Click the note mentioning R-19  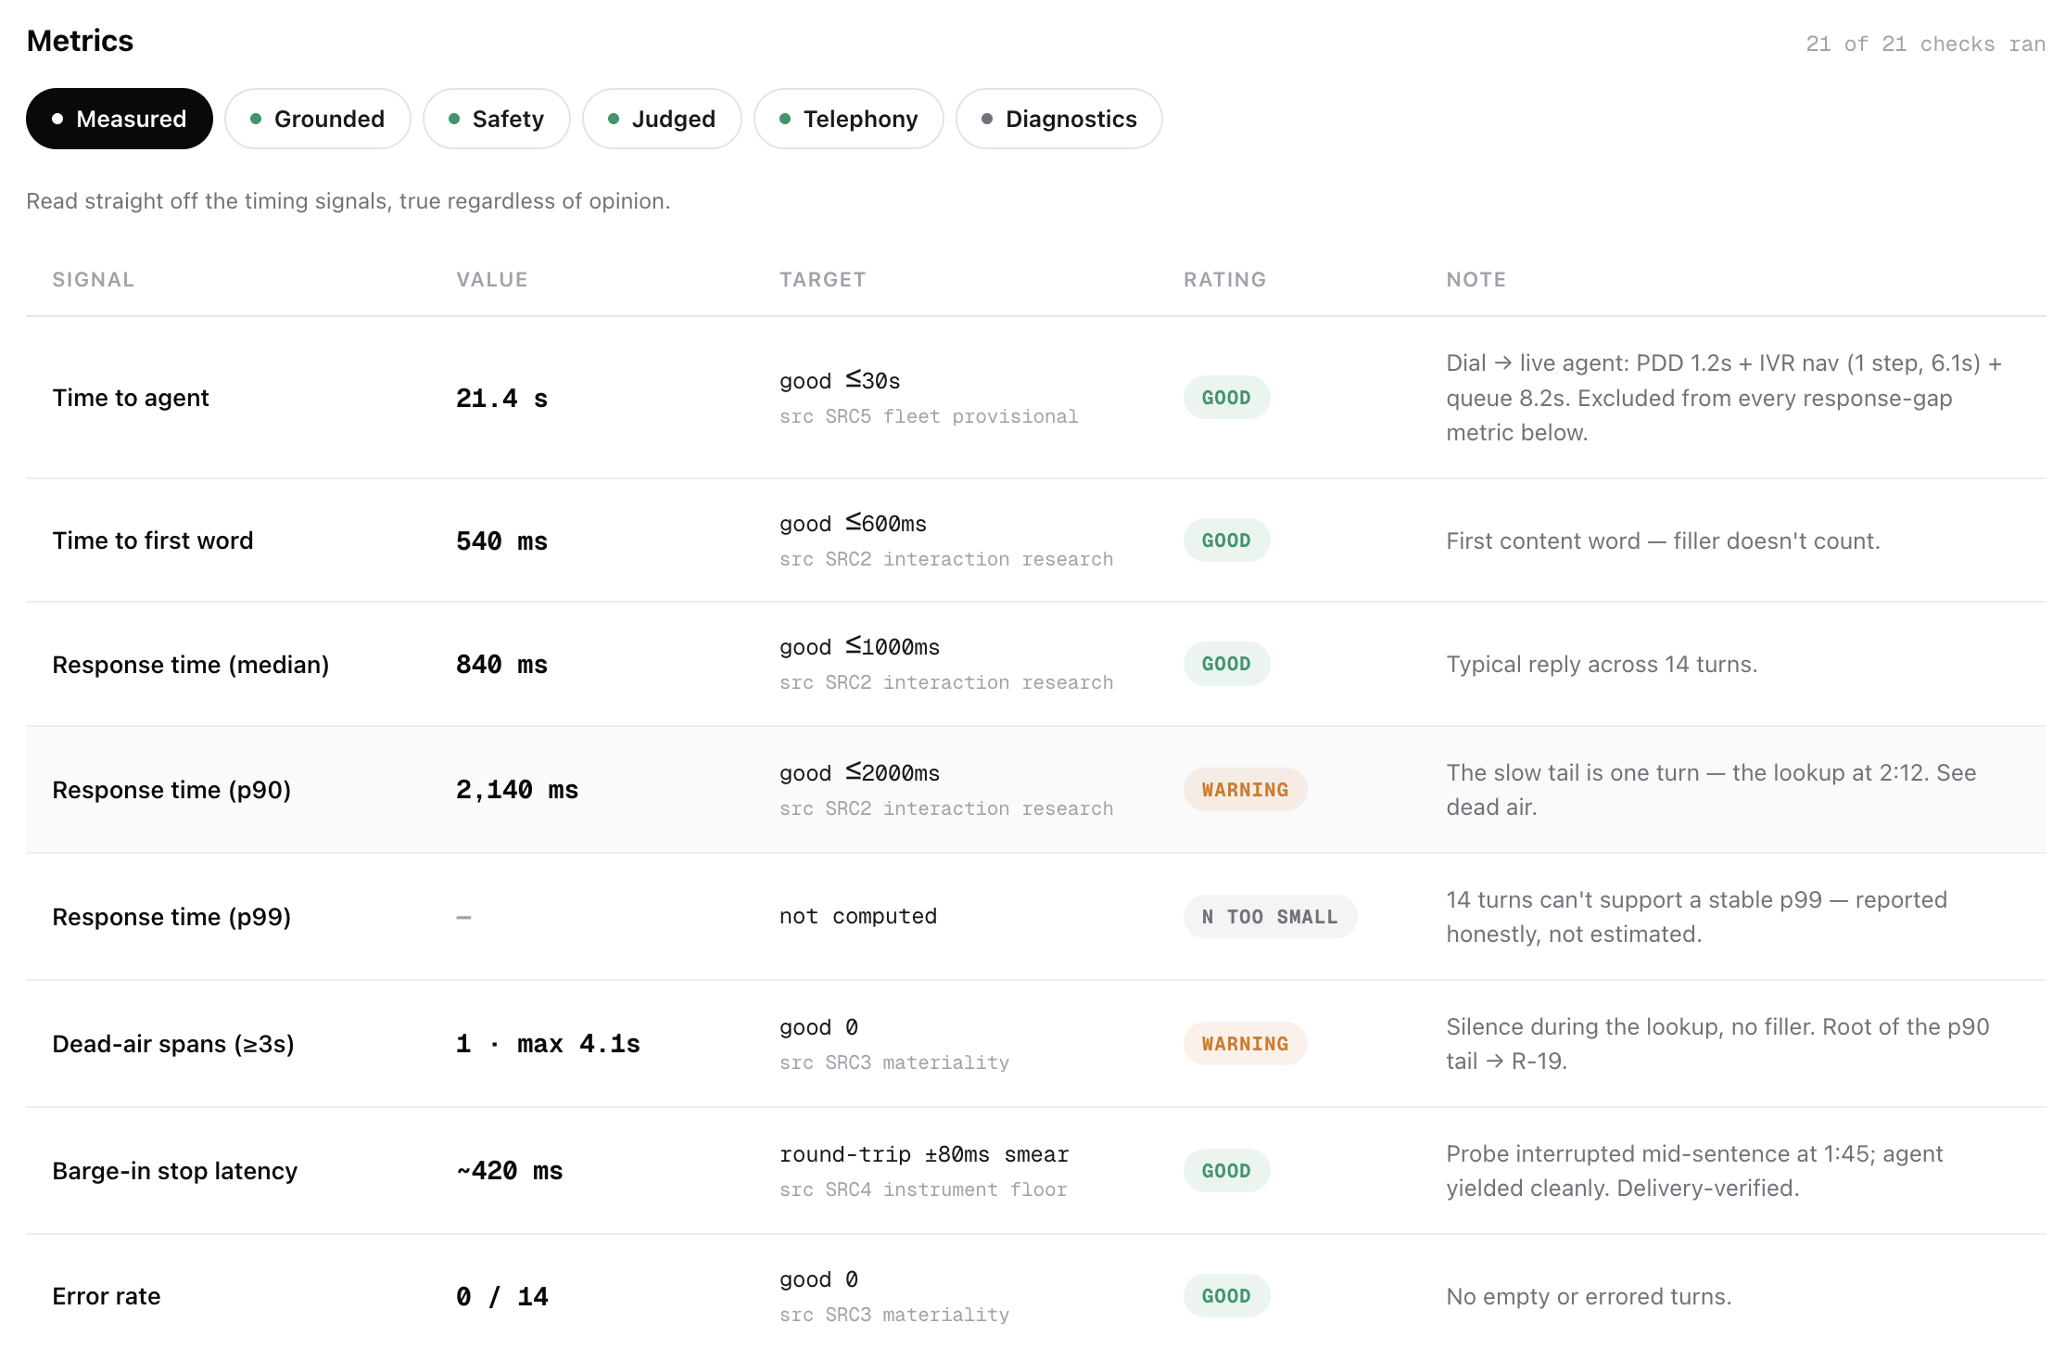tap(1717, 1044)
